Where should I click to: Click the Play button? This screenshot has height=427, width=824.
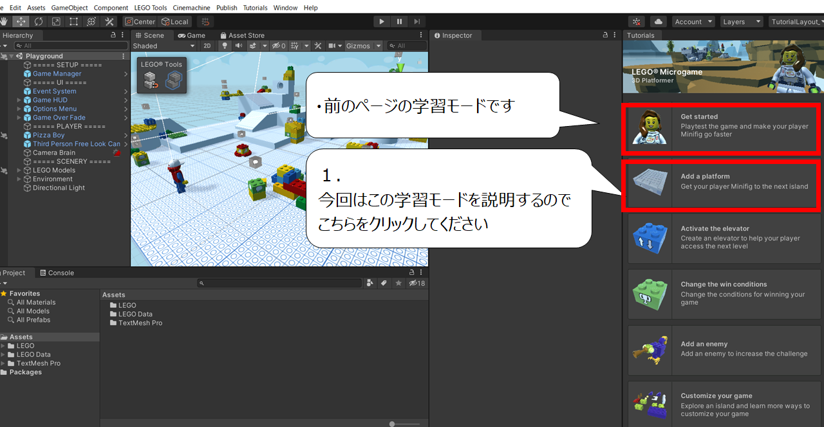point(382,21)
